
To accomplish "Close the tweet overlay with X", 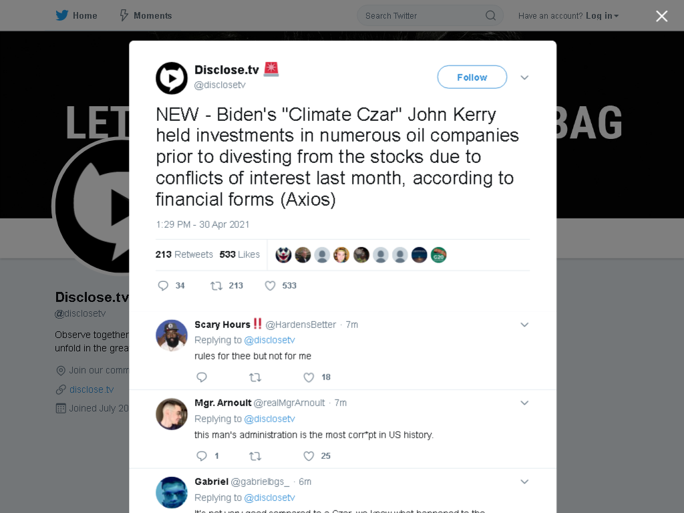I will point(661,16).
